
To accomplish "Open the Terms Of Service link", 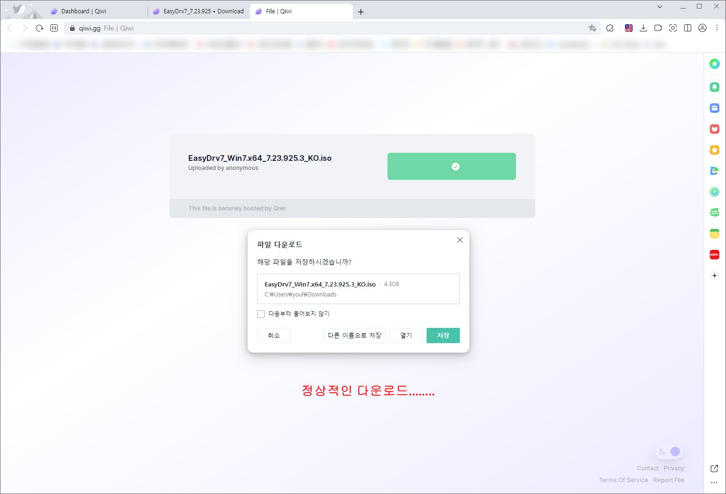I will (624, 480).
